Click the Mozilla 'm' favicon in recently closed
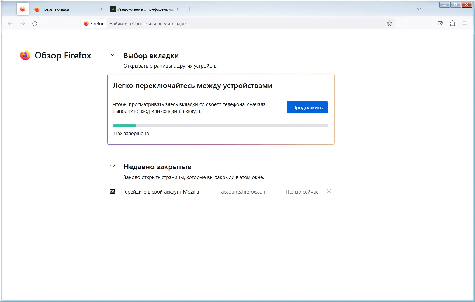Screen dimensions: 475x302 tap(112, 191)
